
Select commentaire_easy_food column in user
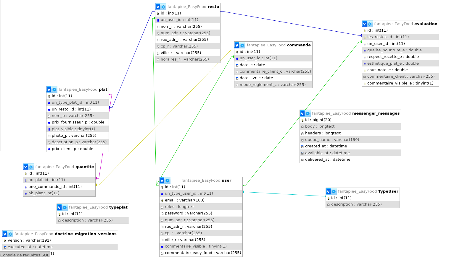tap(201, 253)
